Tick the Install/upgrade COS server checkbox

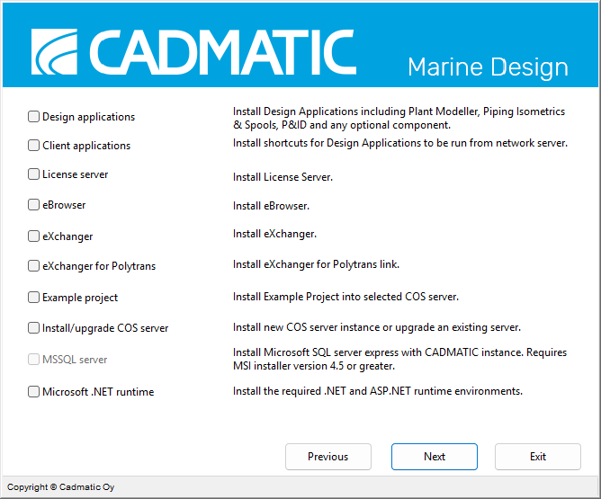coord(34,328)
